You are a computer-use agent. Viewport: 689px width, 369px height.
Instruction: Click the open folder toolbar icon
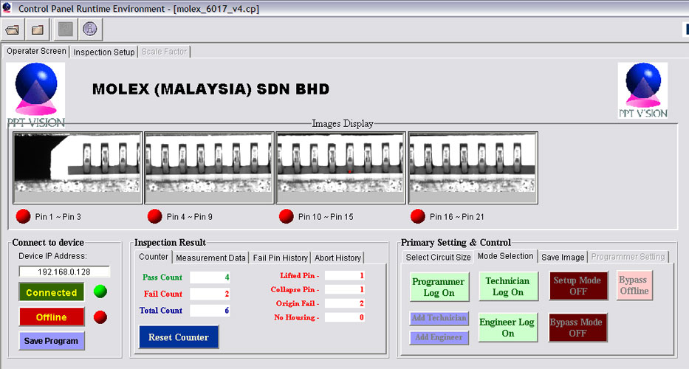[x=12, y=30]
